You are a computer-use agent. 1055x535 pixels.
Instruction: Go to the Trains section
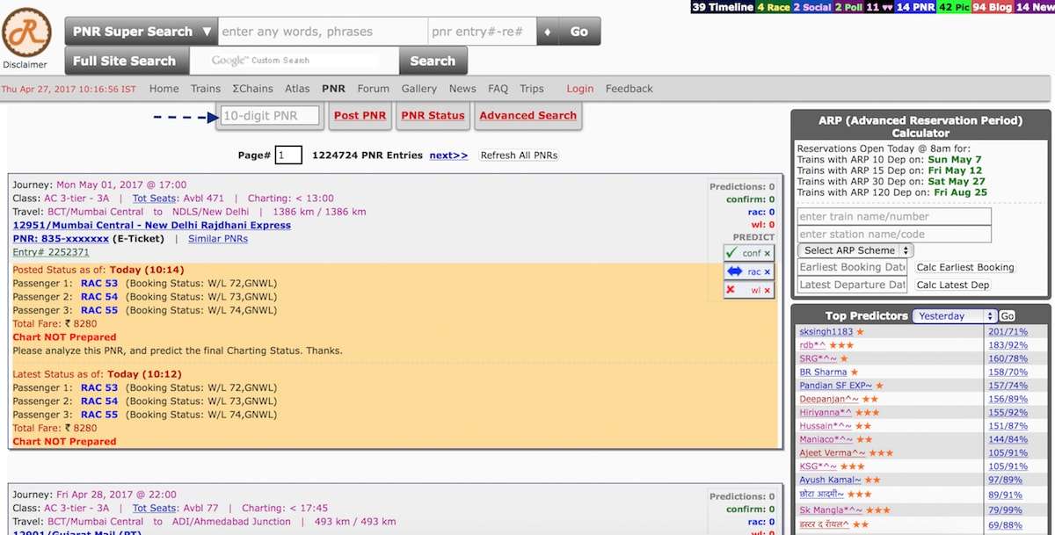(206, 89)
